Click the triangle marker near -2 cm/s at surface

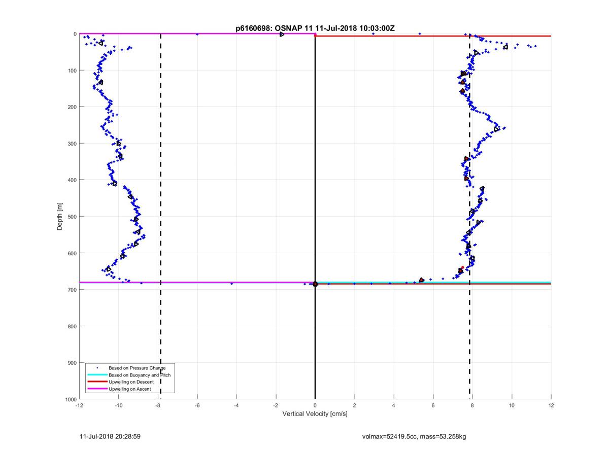tap(282, 34)
